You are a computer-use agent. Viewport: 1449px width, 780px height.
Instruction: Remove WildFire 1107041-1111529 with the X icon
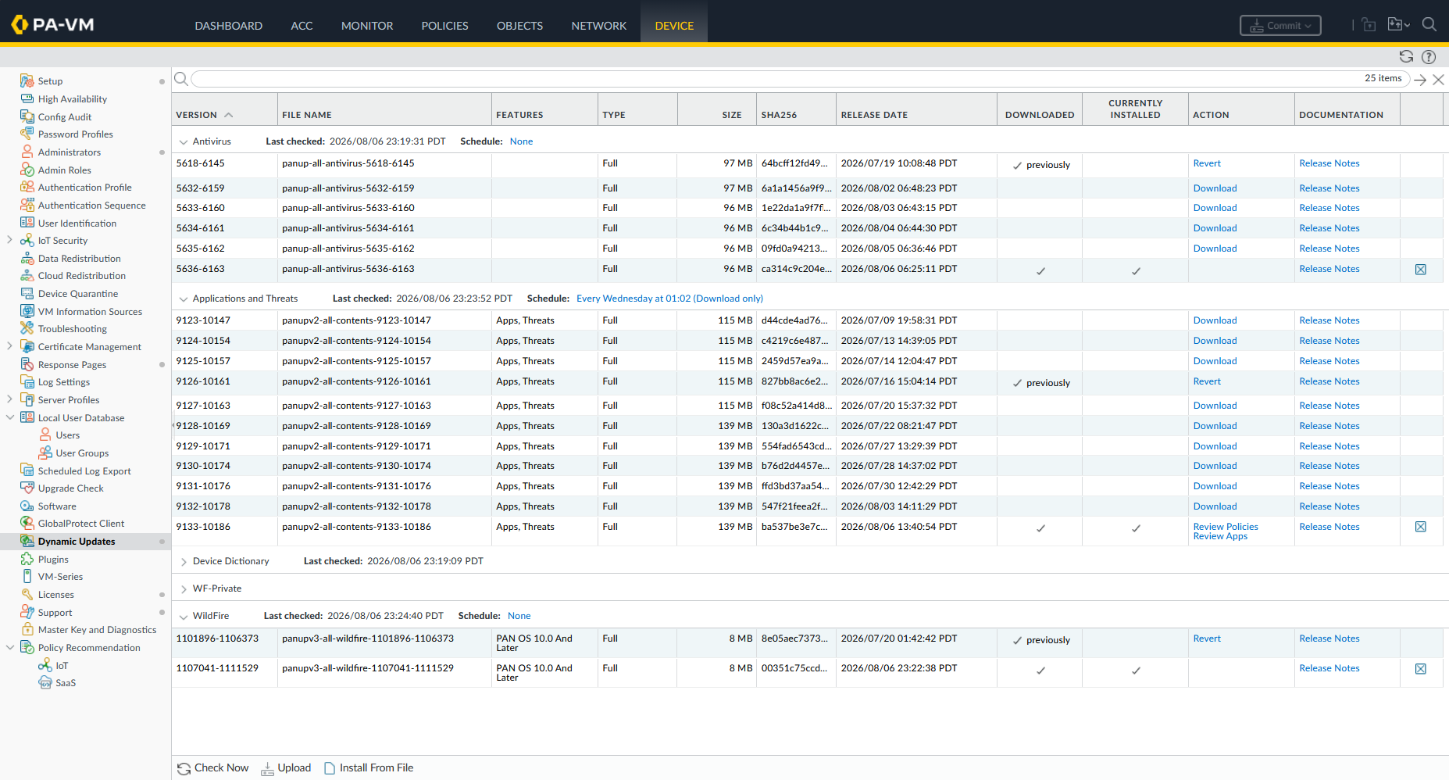(x=1421, y=669)
